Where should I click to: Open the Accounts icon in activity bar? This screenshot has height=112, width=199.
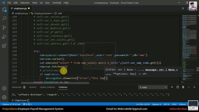[x=4, y=88]
